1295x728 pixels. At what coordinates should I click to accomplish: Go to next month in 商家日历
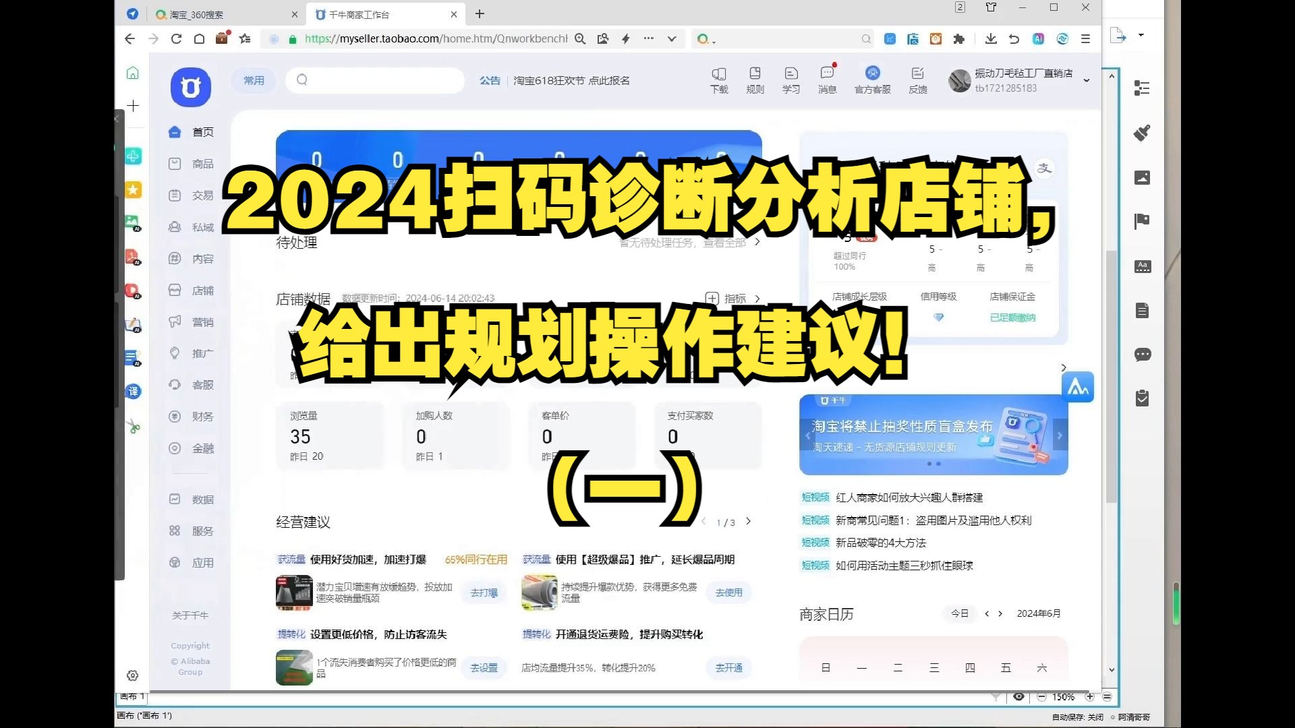point(1000,613)
